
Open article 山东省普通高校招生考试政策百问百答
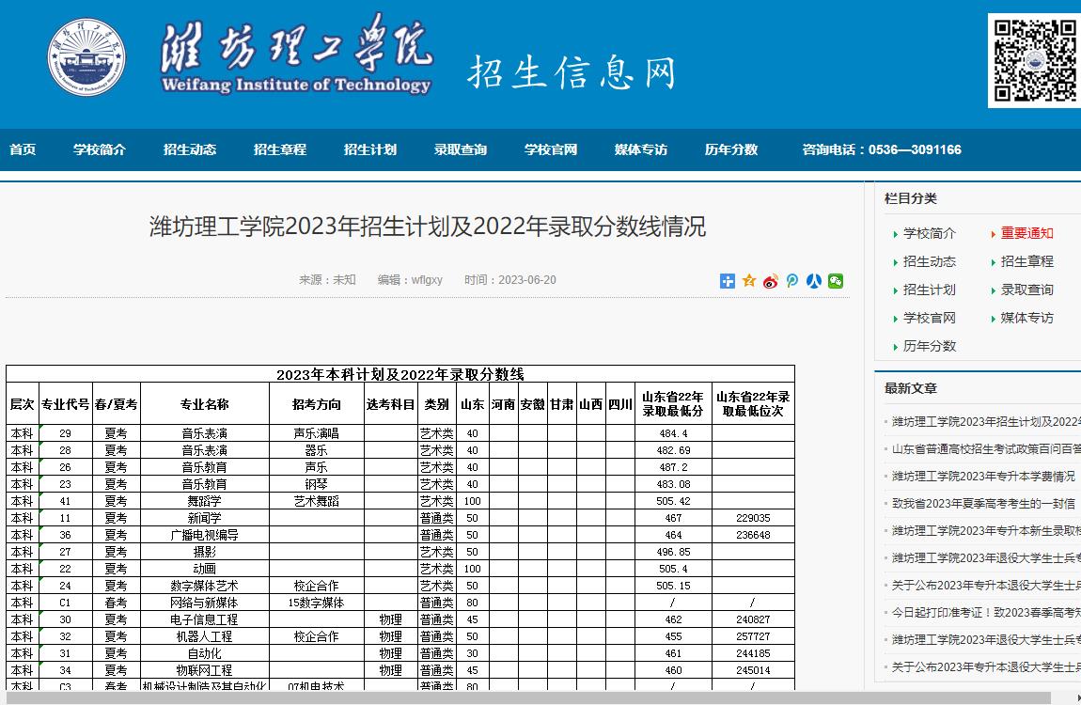(987, 449)
